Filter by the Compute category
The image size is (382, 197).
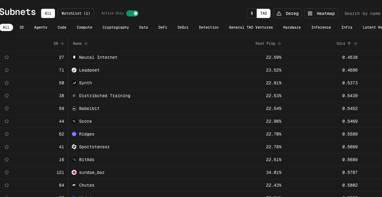(x=84, y=27)
